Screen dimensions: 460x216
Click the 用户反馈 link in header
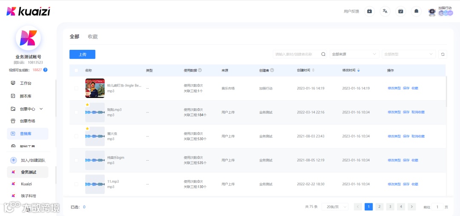[x=351, y=12]
